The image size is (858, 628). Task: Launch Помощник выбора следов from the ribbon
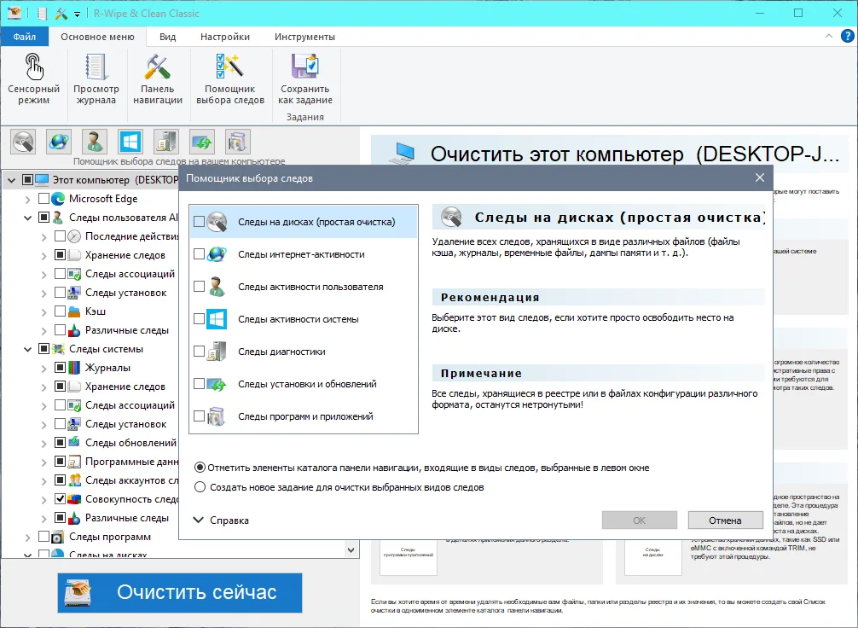(x=229, y=79)
